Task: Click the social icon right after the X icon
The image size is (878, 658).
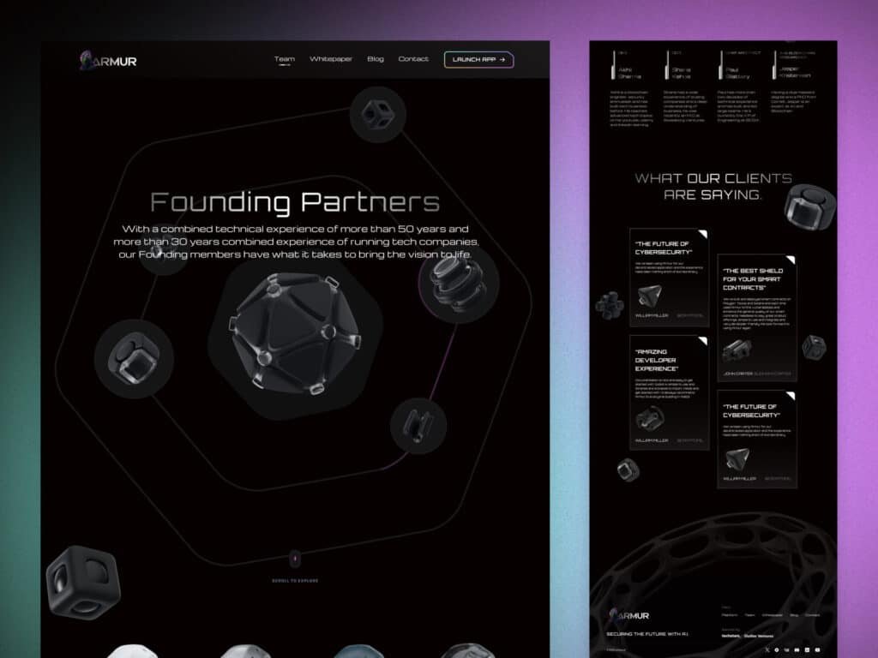Action: [777, 649]
